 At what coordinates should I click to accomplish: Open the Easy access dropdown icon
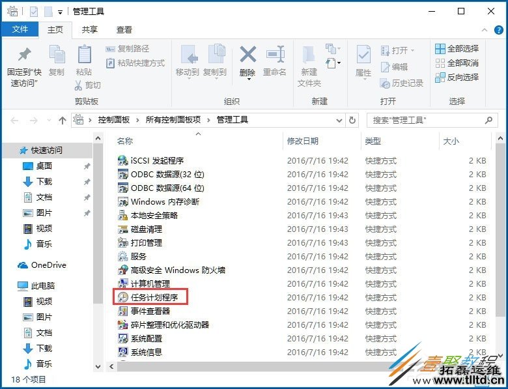pyautogui.click(x=333, y=63)
